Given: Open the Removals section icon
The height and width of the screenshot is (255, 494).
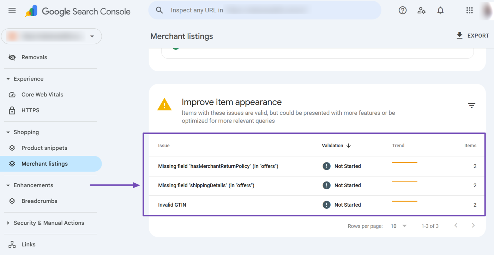Looking at the screenshot, I should coord(12,57).
